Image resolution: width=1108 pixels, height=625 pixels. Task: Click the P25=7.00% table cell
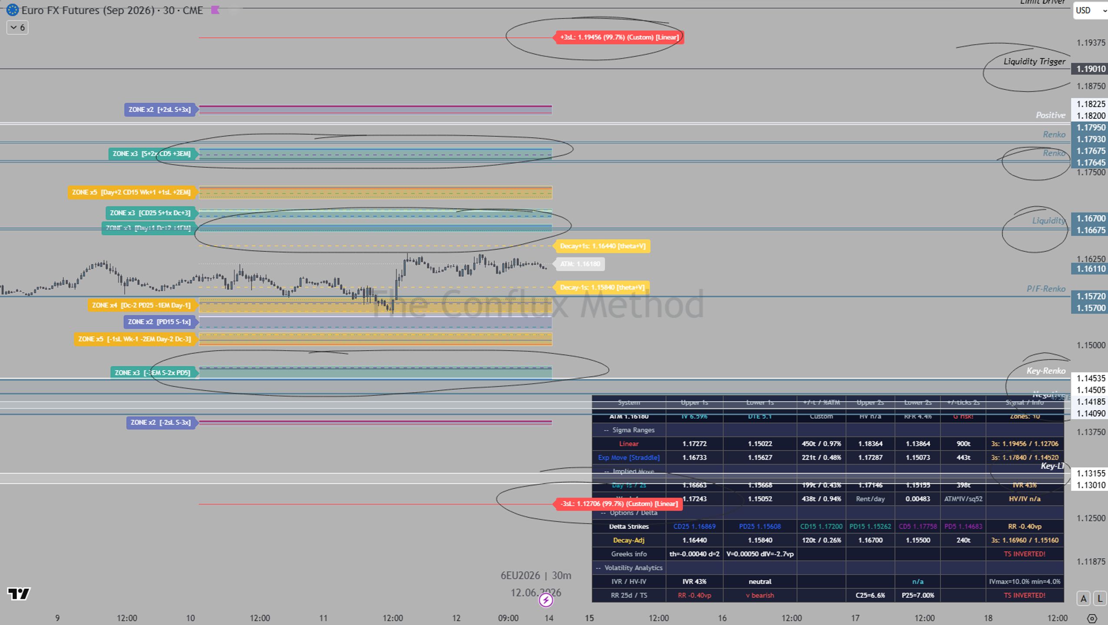point(917,595)
